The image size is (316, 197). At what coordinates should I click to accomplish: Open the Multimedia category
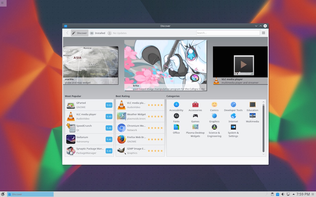[x=252, y=118]
